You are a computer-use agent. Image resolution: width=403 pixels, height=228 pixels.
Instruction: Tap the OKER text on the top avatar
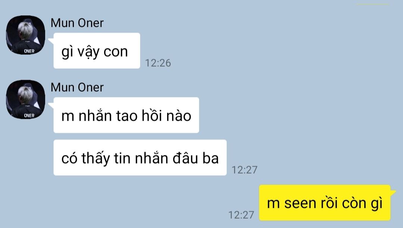[x=29, y=51]
